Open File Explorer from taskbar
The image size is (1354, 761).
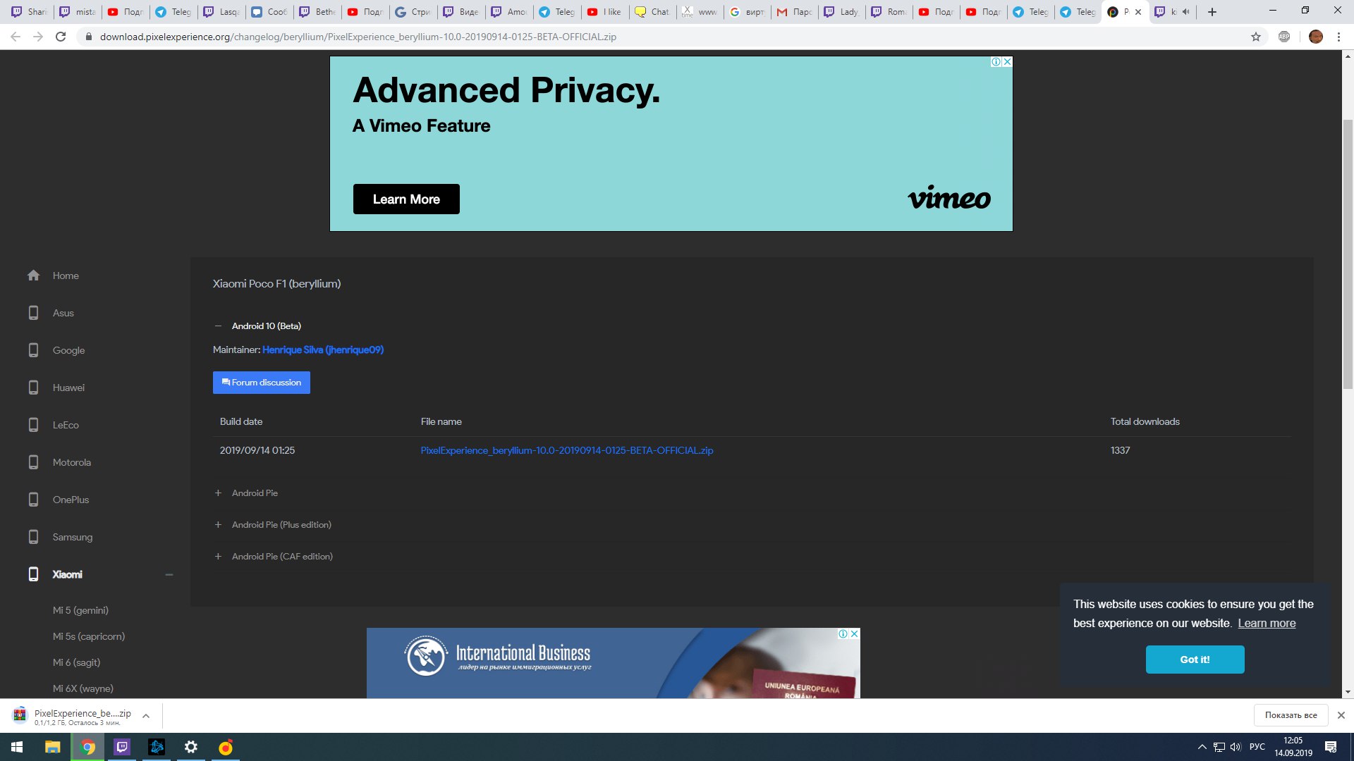pyautogui.click(x=53, y=747)
